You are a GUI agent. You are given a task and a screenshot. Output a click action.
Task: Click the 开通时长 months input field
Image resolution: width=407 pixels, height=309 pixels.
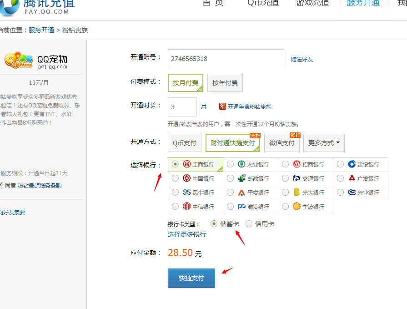tap(182, 107)
